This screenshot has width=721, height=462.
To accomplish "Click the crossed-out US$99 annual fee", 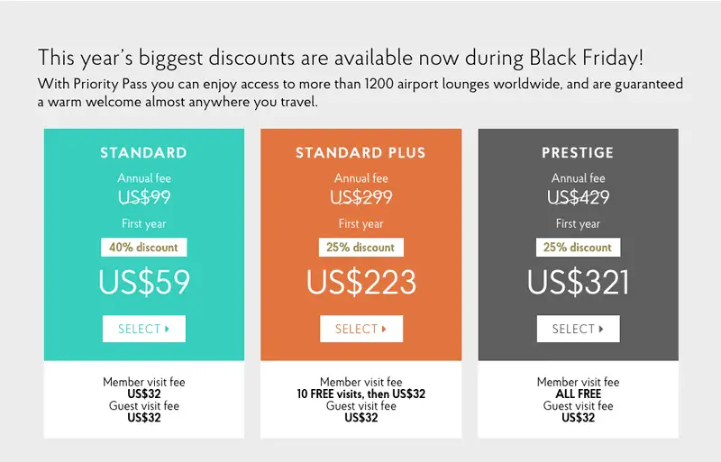I will pos(144,197).
